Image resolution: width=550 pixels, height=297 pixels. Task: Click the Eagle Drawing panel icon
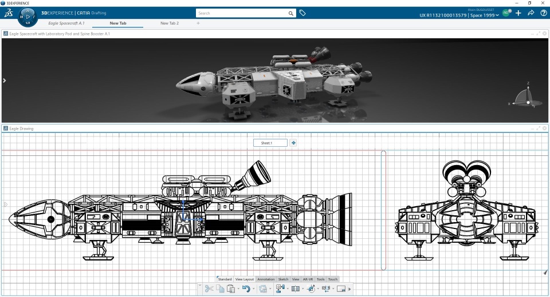[5, 129]
